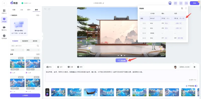Toggle the 开场结尾 switch
The height and width of the screenshot is (99, 201).
pyautogui.click(x=196, y=86)
